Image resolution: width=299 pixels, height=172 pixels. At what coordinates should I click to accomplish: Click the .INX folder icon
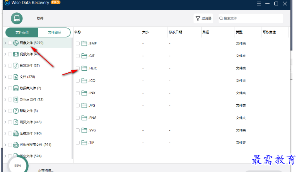84,93
